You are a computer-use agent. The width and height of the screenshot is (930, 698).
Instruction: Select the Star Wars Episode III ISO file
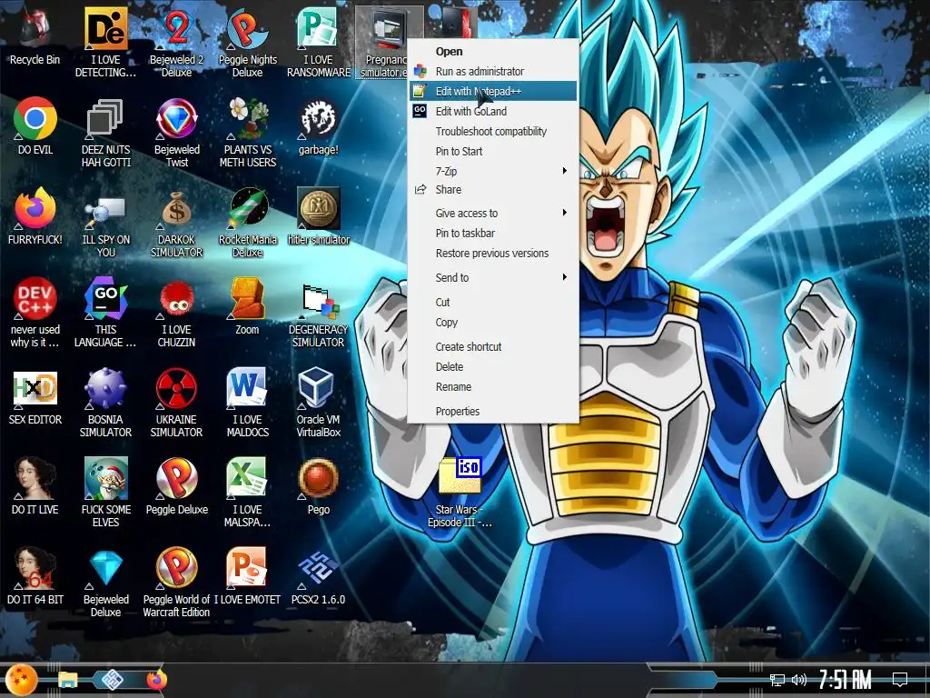pyautogui.click(x=460, y=492)
